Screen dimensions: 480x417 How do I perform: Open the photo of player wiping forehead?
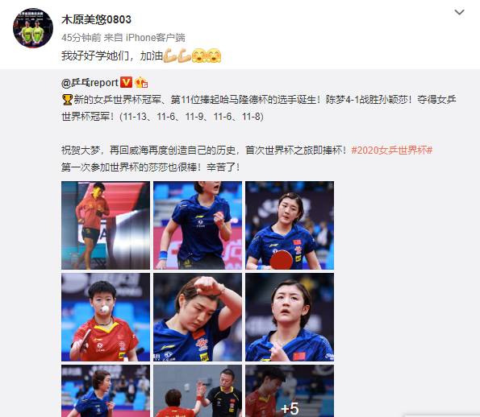pyautogui.click(x=198, y=317)
